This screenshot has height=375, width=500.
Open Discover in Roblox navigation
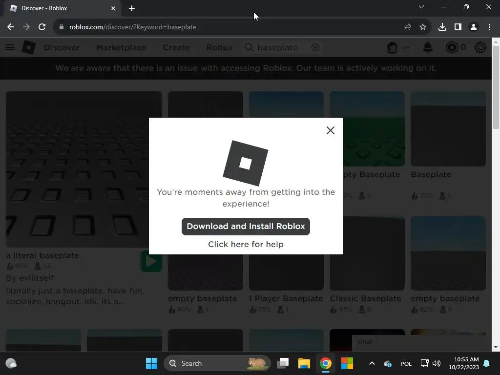click(x=62, y=47)
